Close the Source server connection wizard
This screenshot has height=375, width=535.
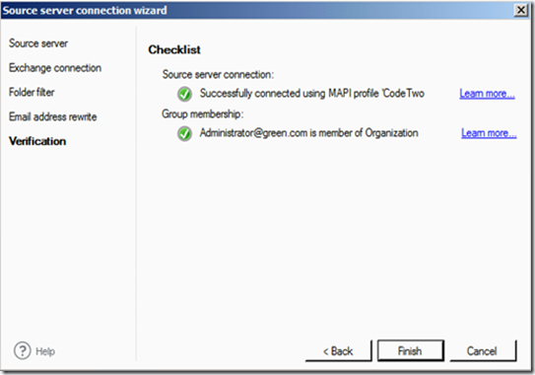(521, 10)
